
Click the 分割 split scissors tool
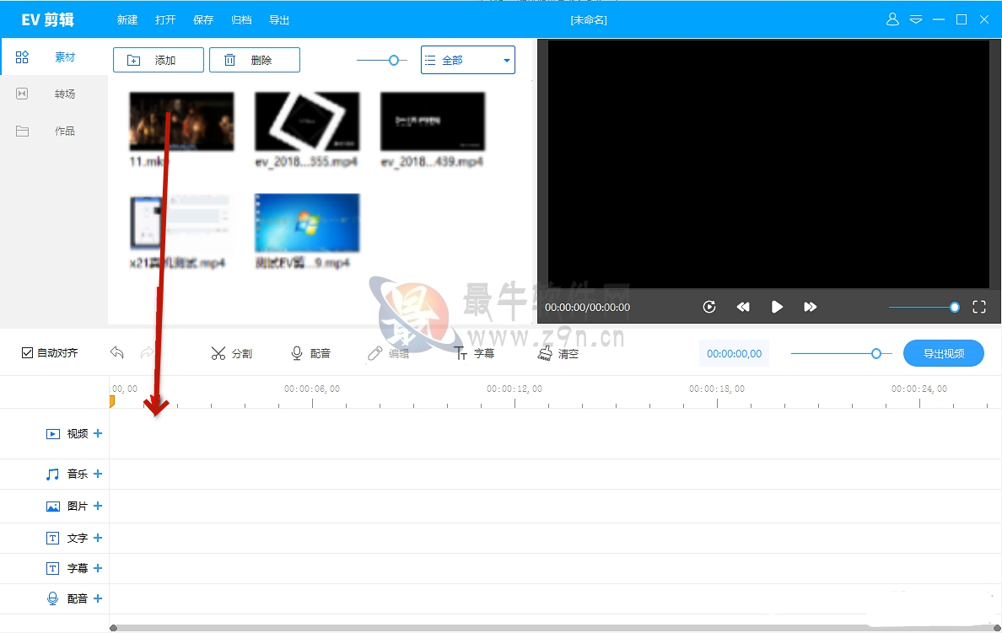point(231,353)
